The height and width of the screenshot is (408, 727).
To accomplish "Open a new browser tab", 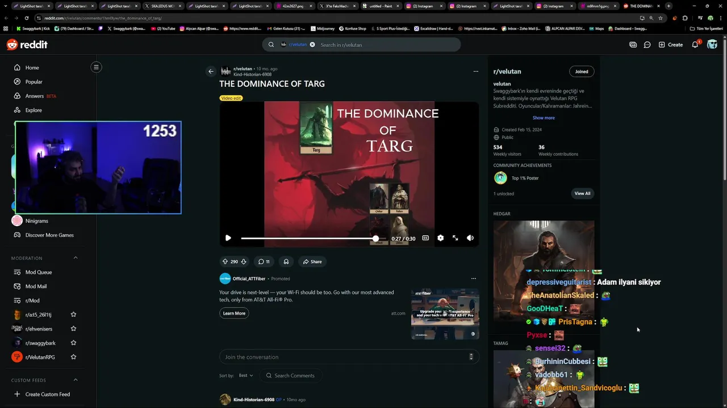I will (x=668, y=6).
